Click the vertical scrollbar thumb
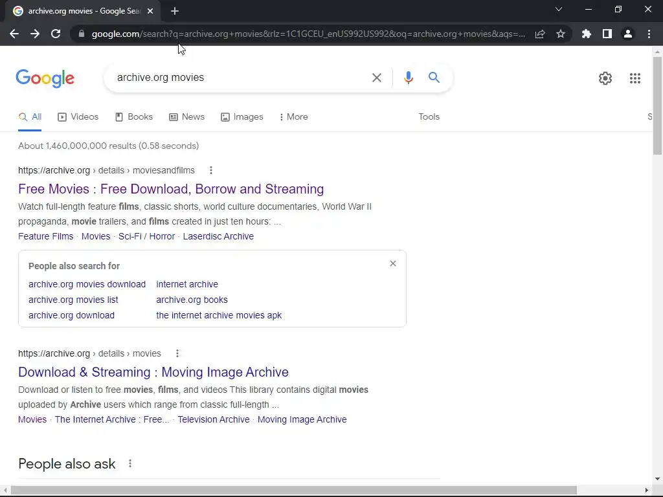Viewport: 663px width, 497px height. (657, 105)
